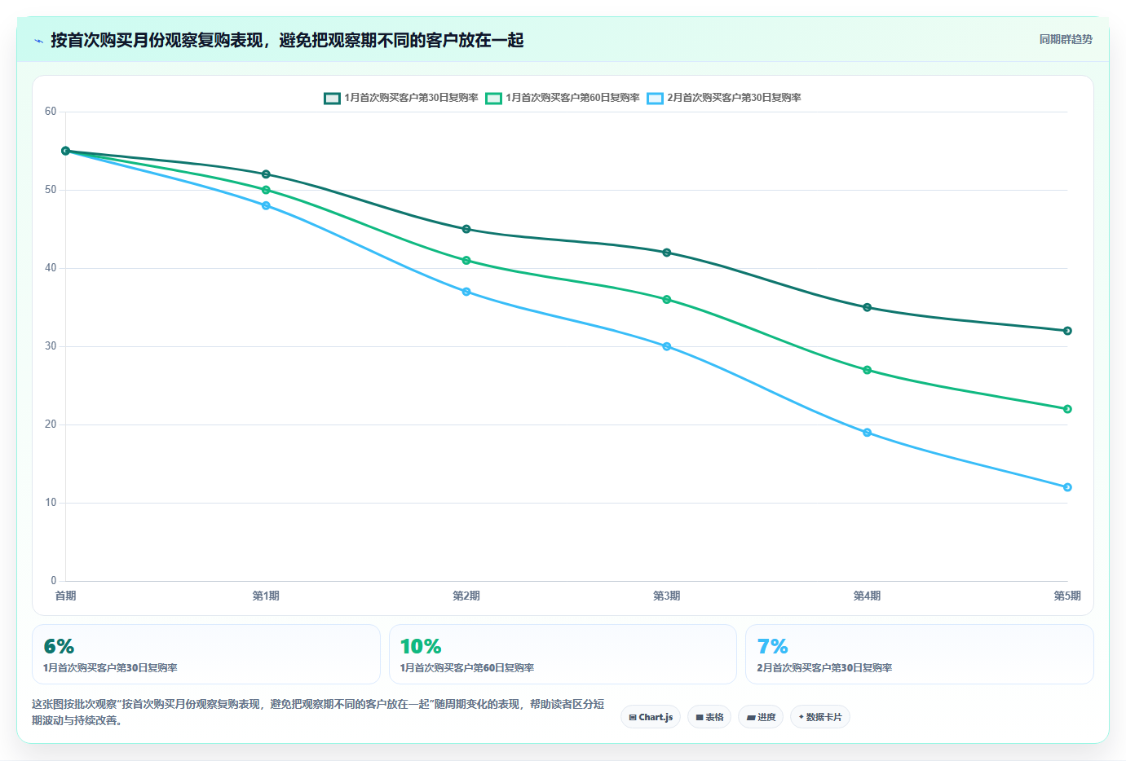The image size is (1126, 761).
Task: Click y-axis tick label 50
Action: tap(51, 190)
